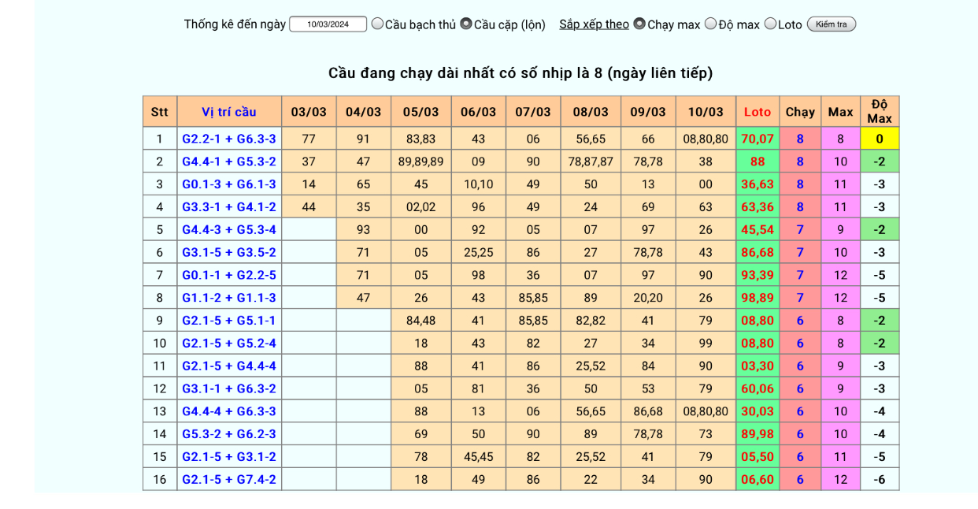The height and width of the screenshot is (509, 978).
Task: Select the Cầu bạch thủ radio button
Action: (x=377, y=24)
